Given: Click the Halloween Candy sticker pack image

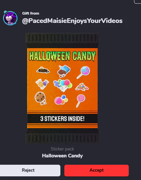Looking at the screenshot, I should click(62, 88).
